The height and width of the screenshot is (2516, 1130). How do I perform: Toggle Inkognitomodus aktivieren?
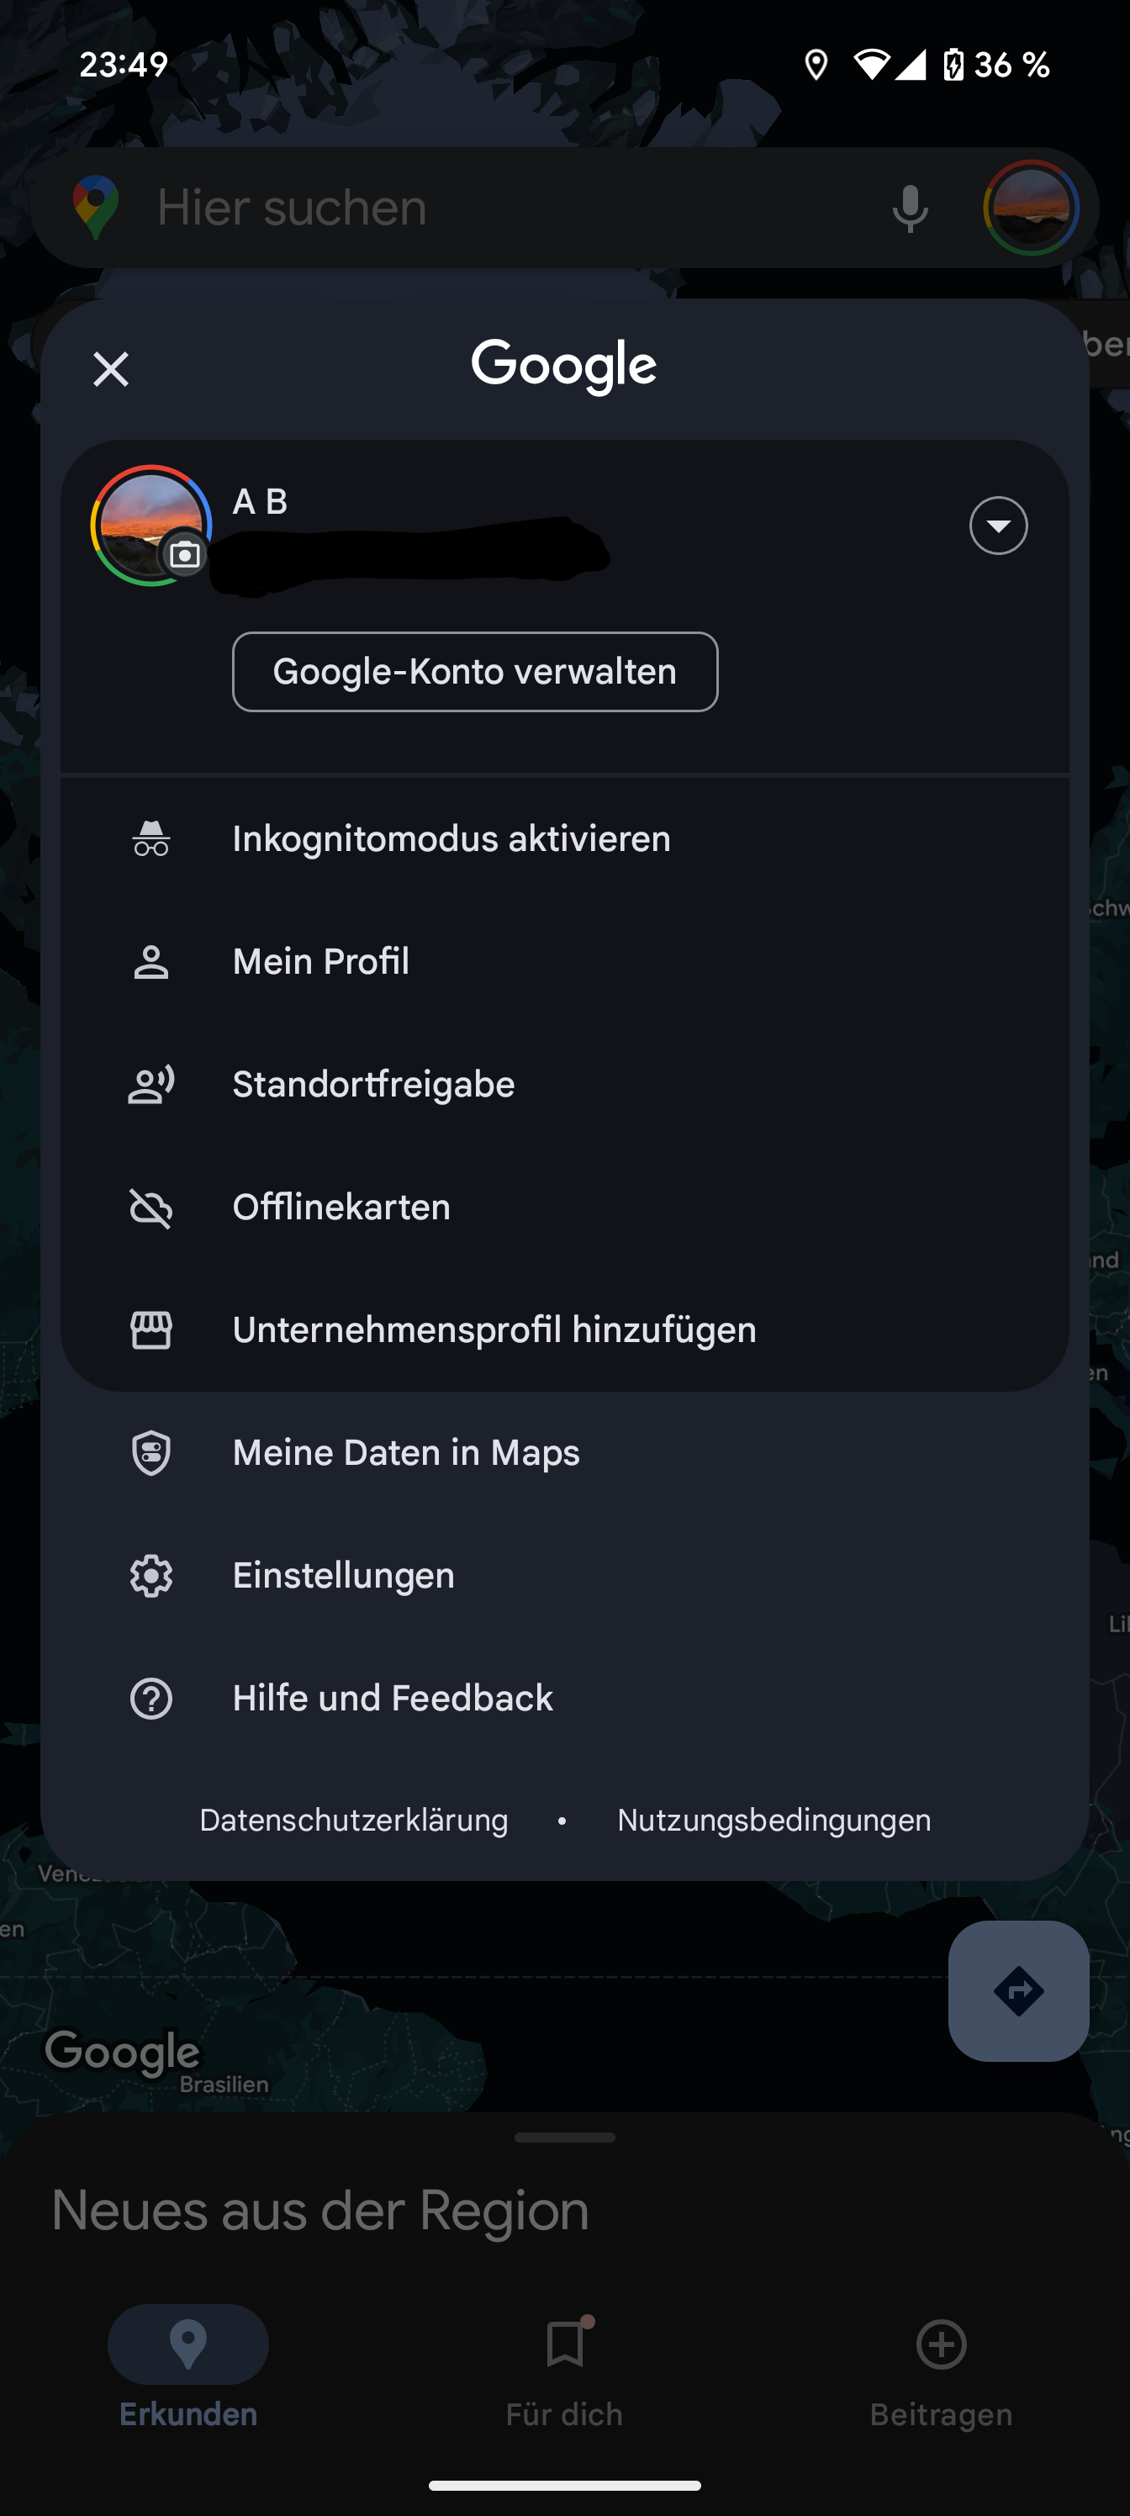click(x=451, y=839)
